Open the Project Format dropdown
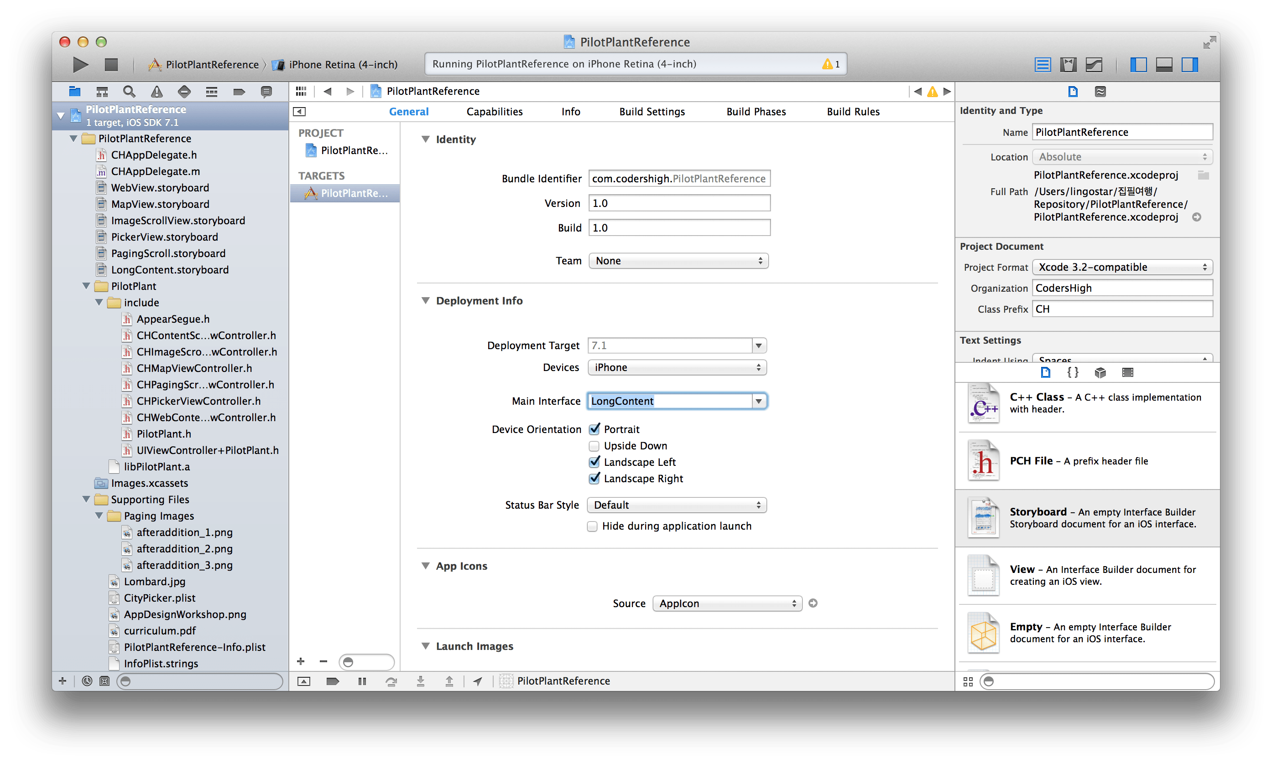The height and width of the screenshot is (763, 1272). click(1122, 267)
